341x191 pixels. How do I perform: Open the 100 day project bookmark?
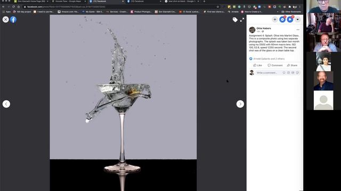click(x=22, y=12)
